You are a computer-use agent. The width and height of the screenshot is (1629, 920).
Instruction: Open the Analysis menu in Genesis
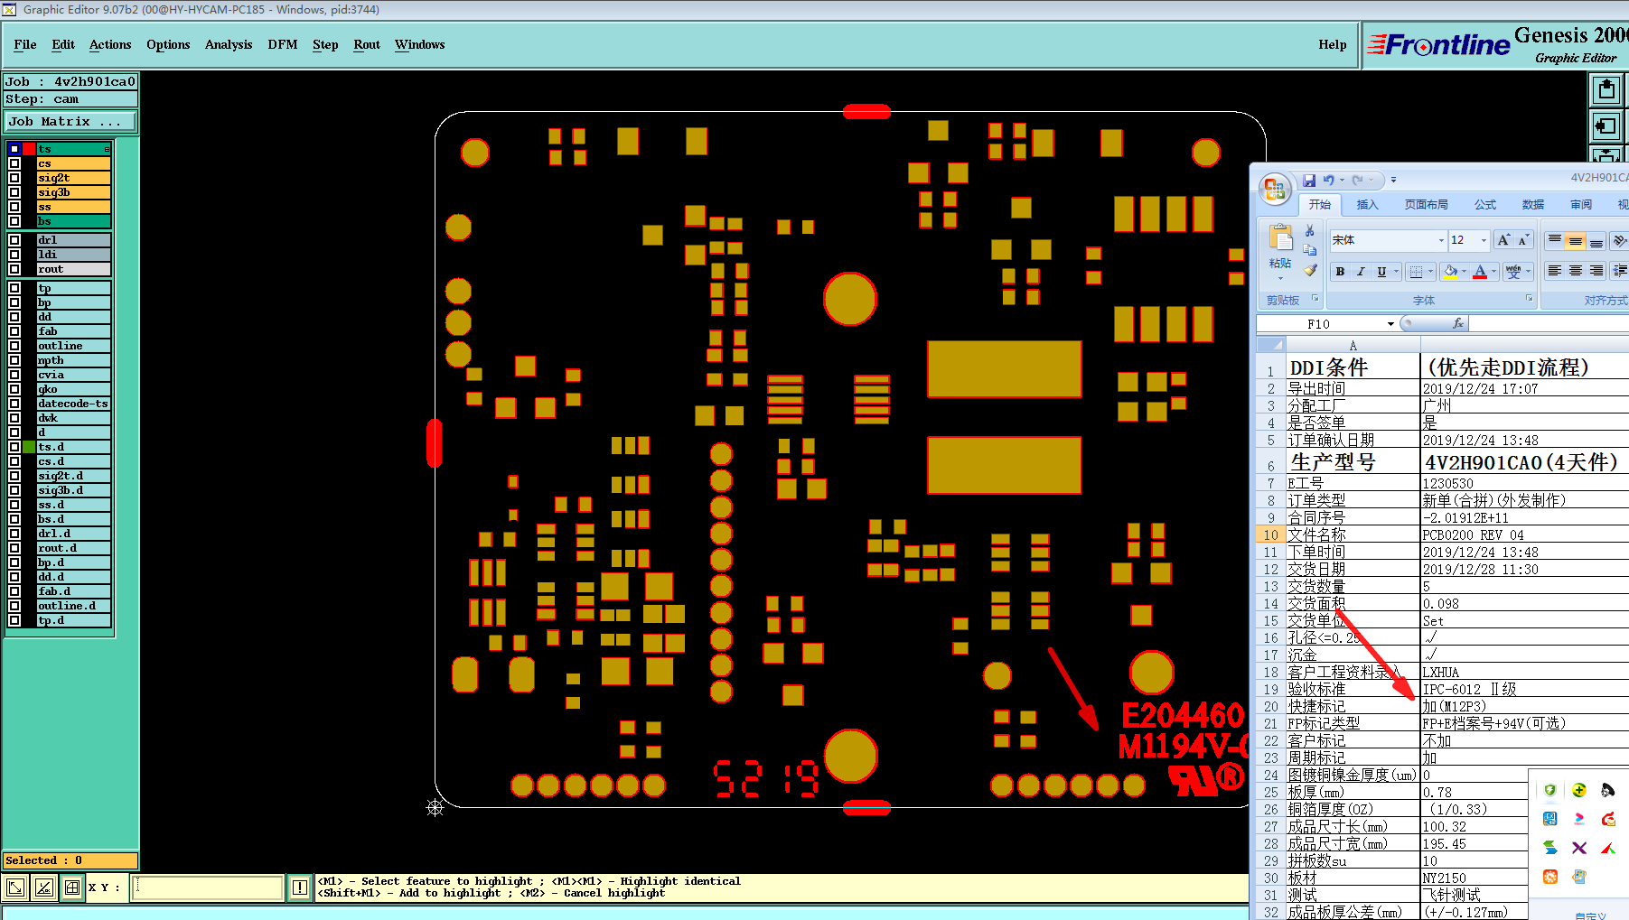tap(229, 45)
